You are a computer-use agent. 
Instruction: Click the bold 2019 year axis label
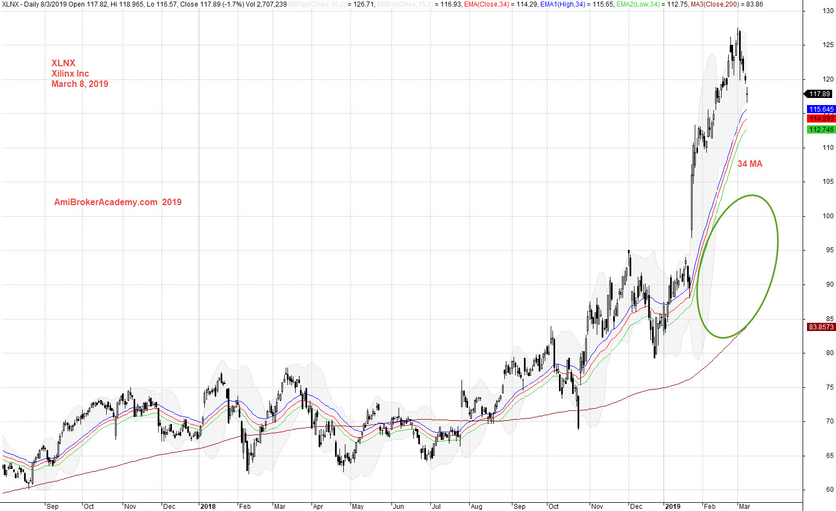[673, 507]
